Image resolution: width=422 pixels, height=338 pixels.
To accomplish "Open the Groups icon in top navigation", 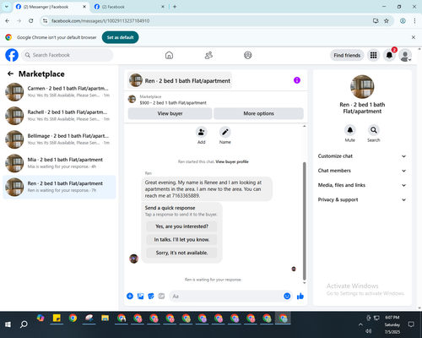I will [248, 55].
